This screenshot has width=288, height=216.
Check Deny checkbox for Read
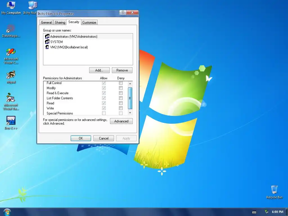pos(121,103)
